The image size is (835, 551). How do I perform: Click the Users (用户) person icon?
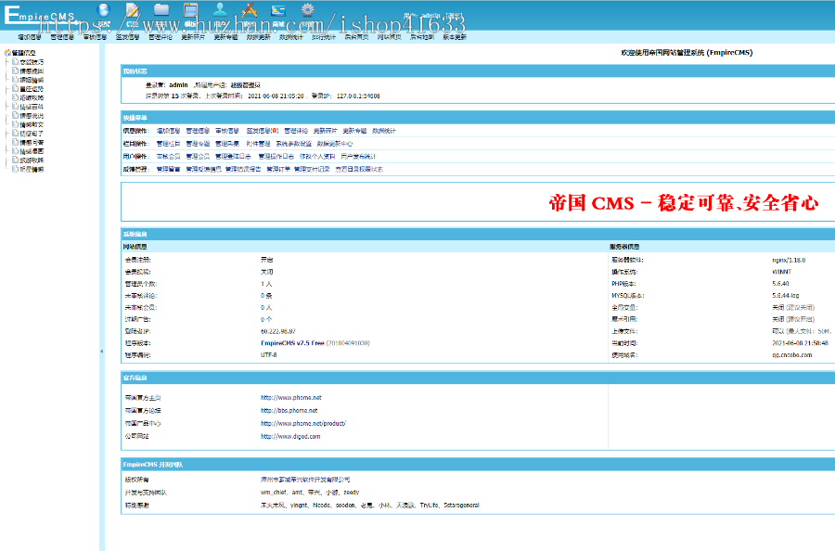(220, 11)
